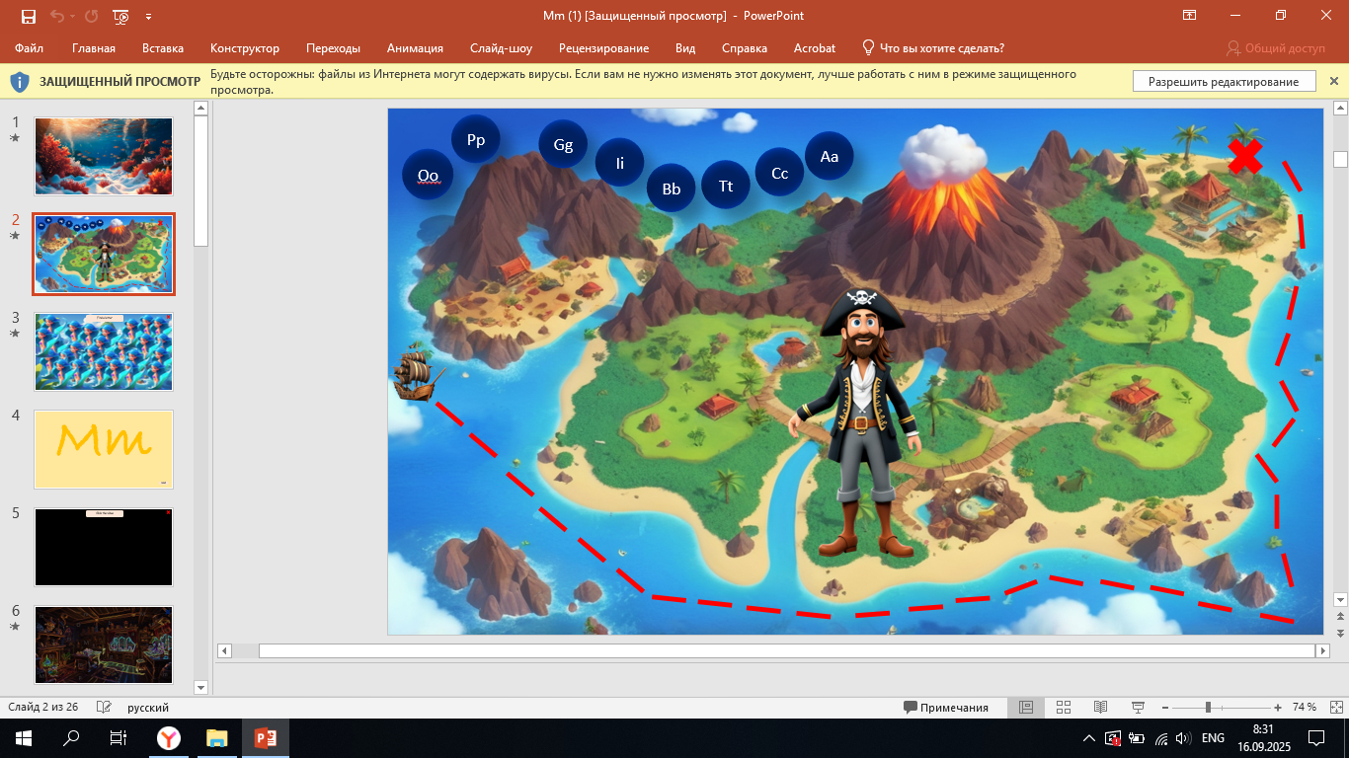Select the pirate captain figure on the slide
Viewport: 1349px width, 758px height.
[856, 422]
